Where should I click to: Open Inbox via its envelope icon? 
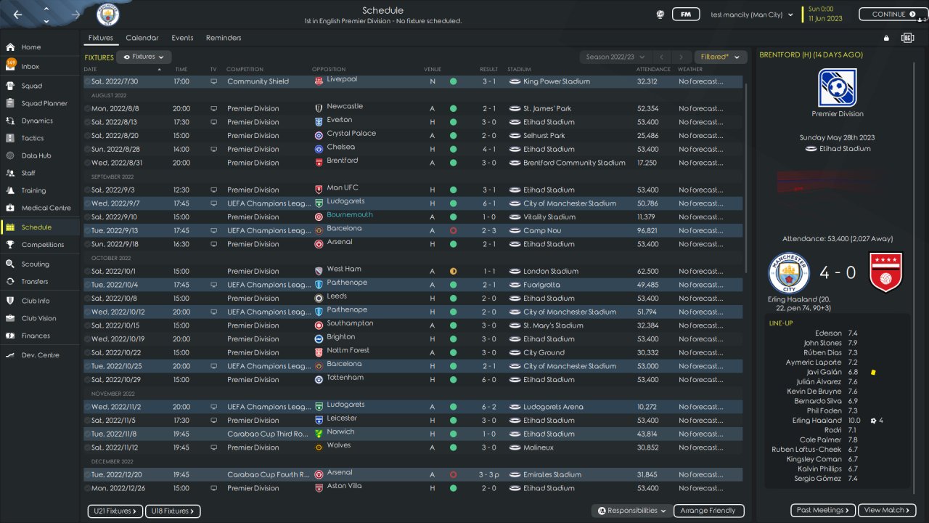[10, 65]
